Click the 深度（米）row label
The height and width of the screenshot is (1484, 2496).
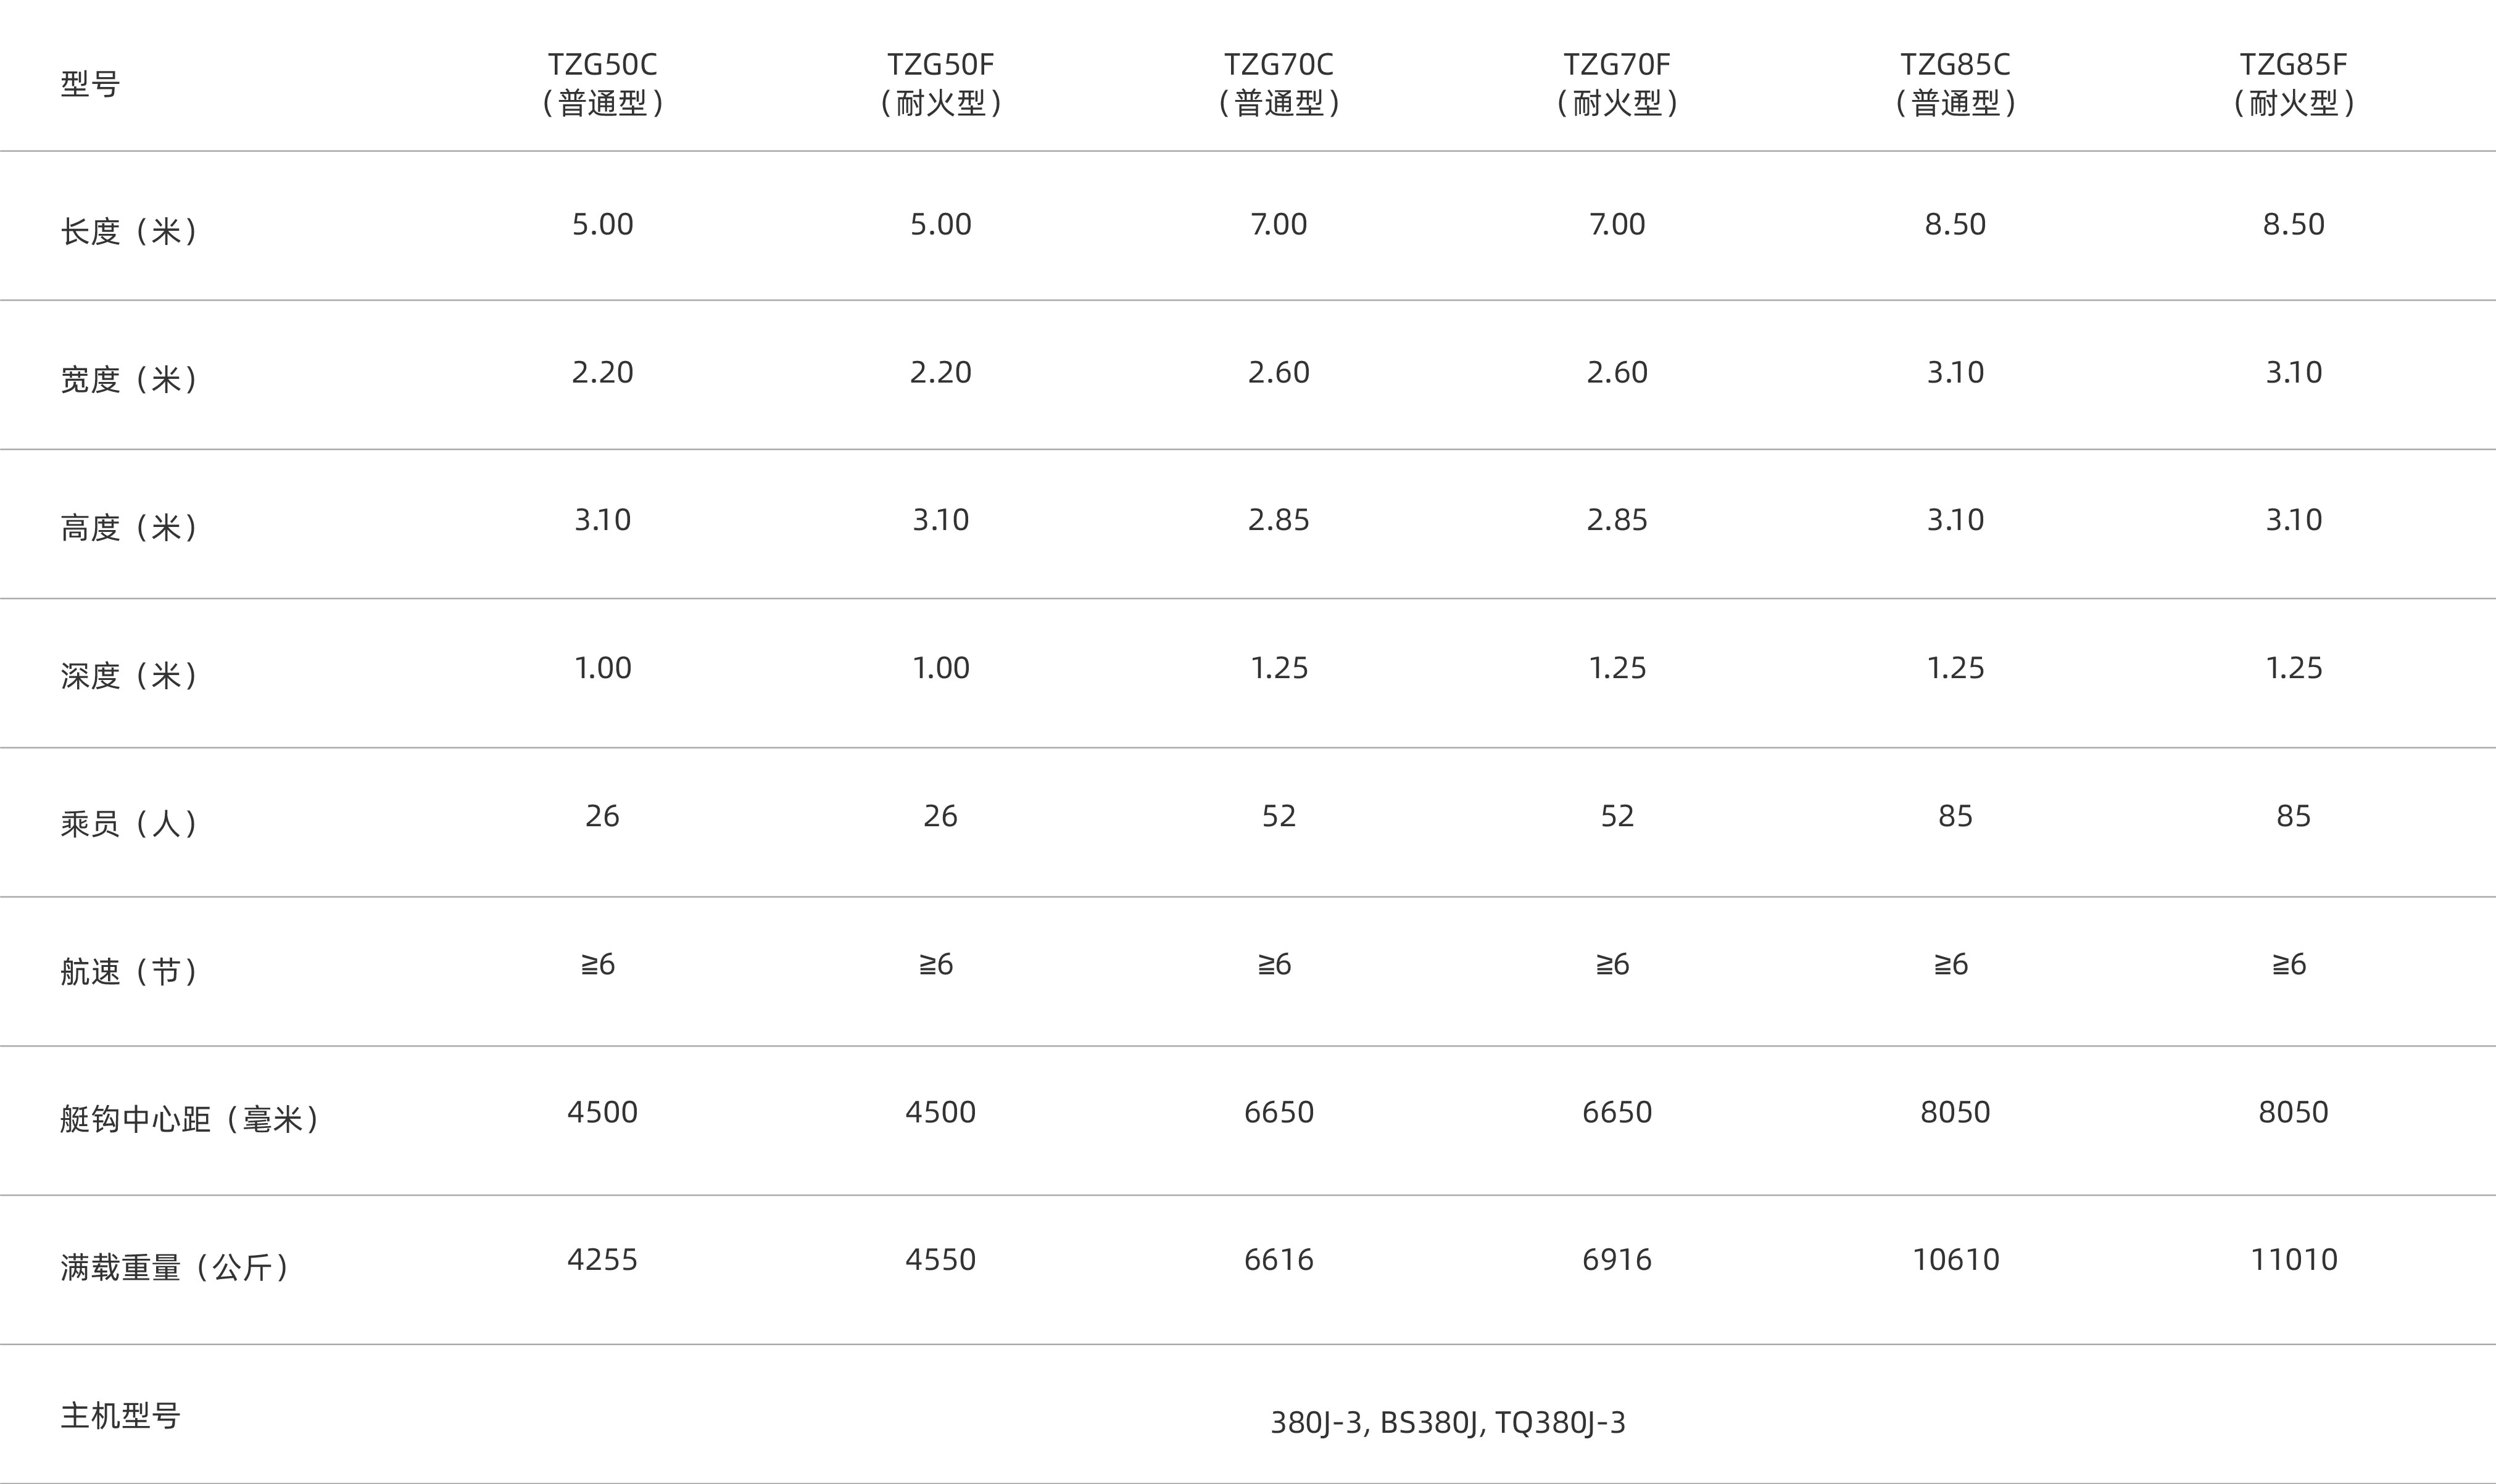coord(128,675)
